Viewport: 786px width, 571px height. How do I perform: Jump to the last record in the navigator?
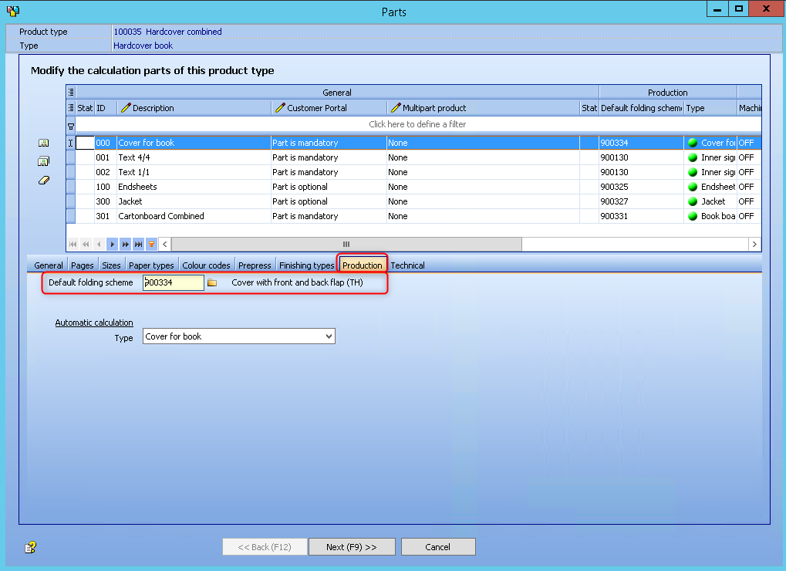tap(138, 244)
